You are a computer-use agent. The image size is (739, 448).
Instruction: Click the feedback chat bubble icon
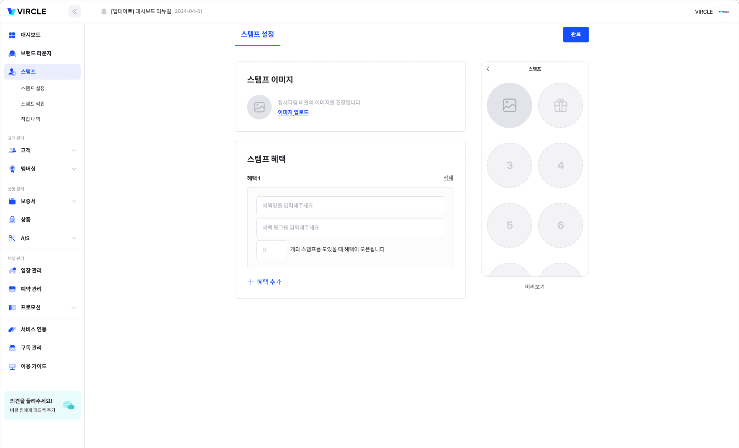pos(68,405)
